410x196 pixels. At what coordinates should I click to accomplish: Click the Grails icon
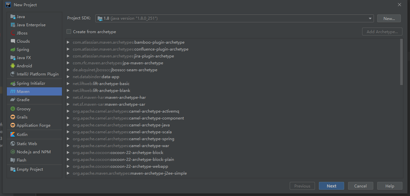click(13, 117)
